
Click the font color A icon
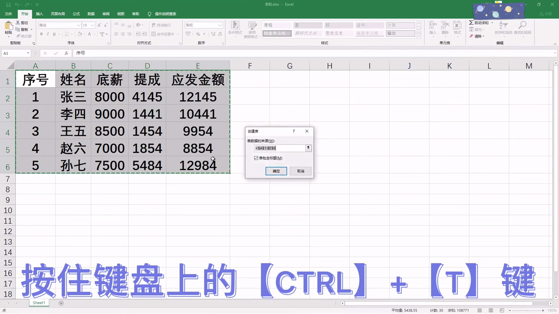[x=90, y=34]
